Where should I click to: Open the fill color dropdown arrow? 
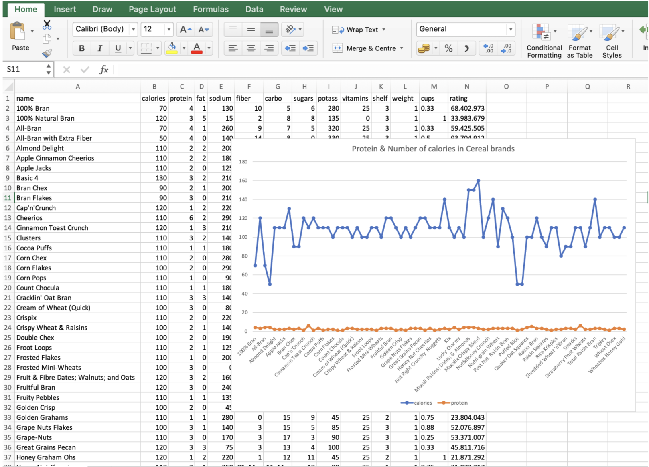(184, 48)
